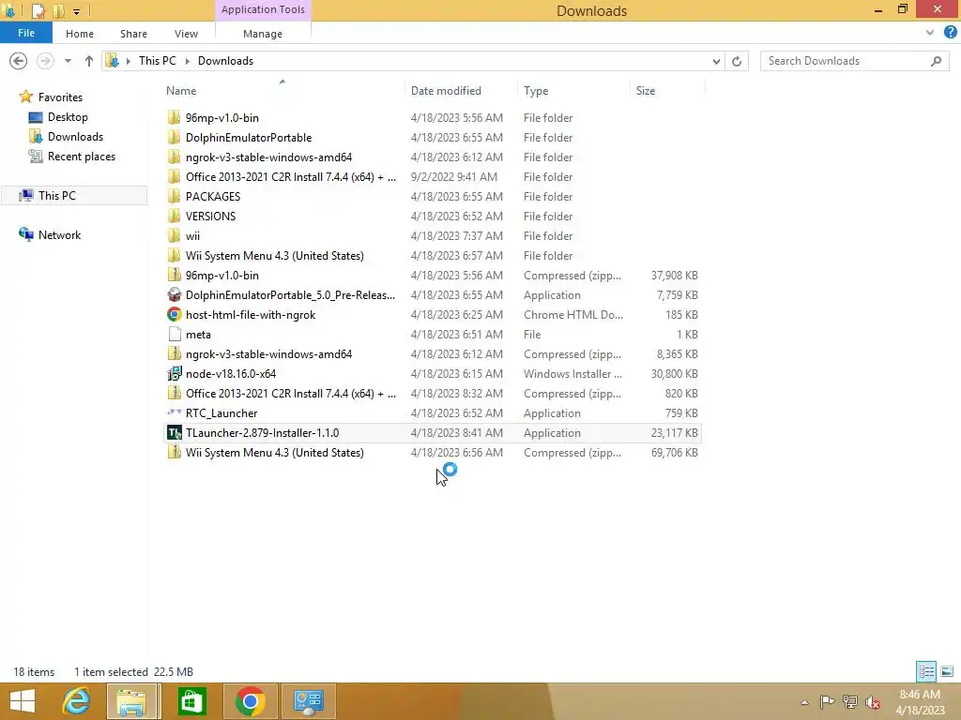Switch to details view layout icon
961x720 pixels.
926,671
